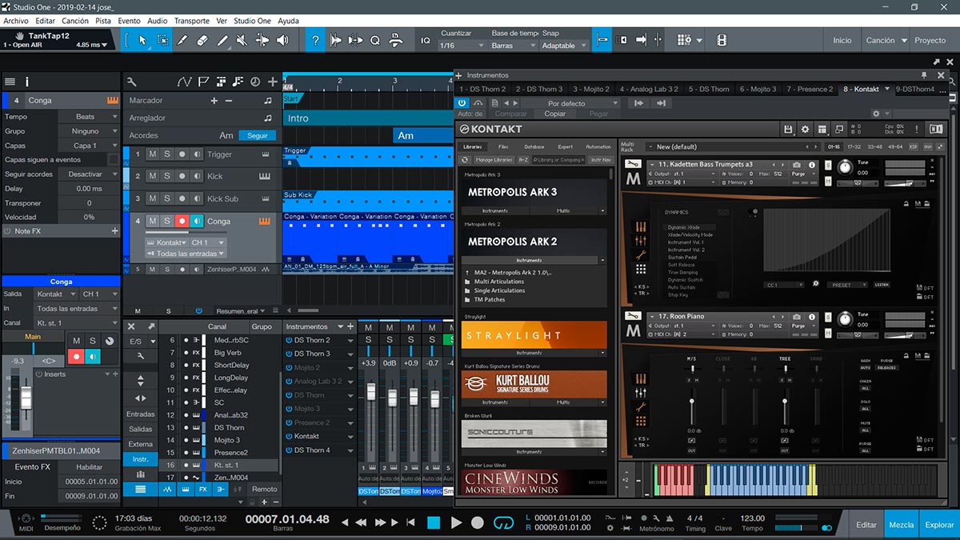The image size is (960, 540).
Task: Toggle monitor on the Kick Sub track
Action: (x=197, y=198)
